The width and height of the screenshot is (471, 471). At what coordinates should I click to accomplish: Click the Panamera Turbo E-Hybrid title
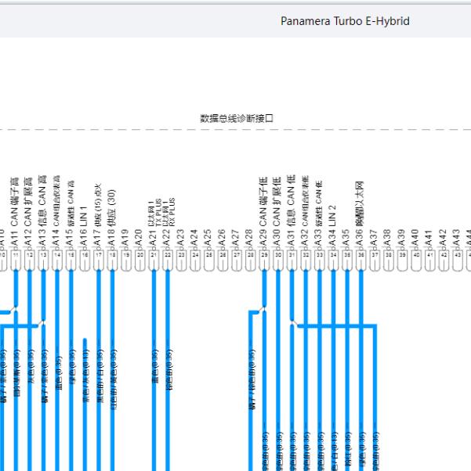pyautogui.click(x=345, y=21)
